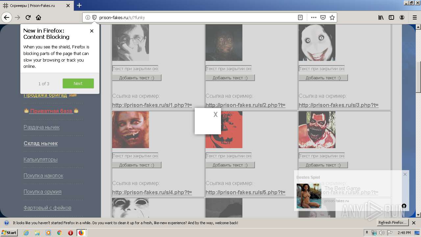Close the Bestes Spiel notification
421x237 pixels.
(405, 174)
